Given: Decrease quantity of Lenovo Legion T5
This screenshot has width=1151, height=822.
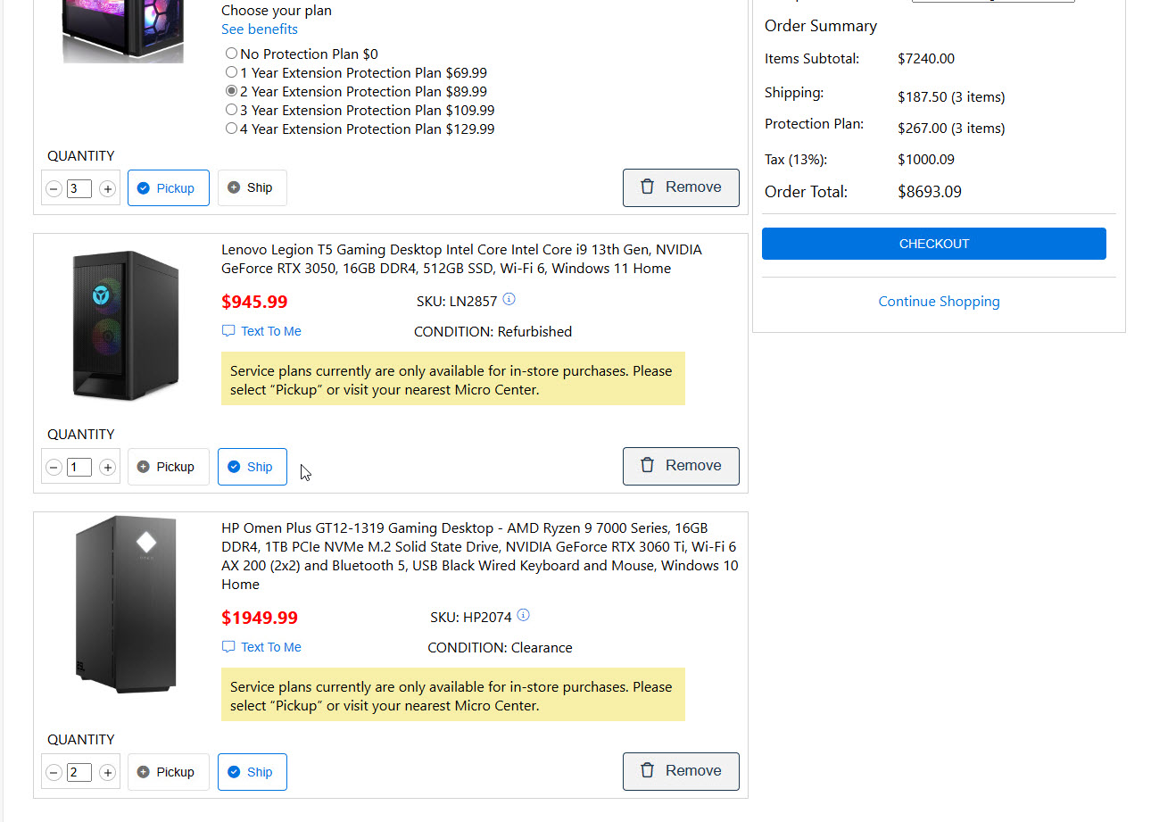Looking at the screenshot, I should click(54, 467).
